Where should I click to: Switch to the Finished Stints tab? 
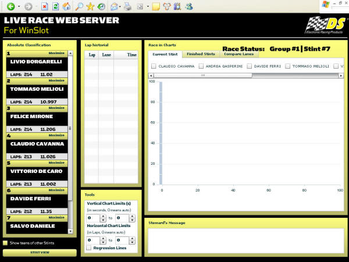(201, 54)
